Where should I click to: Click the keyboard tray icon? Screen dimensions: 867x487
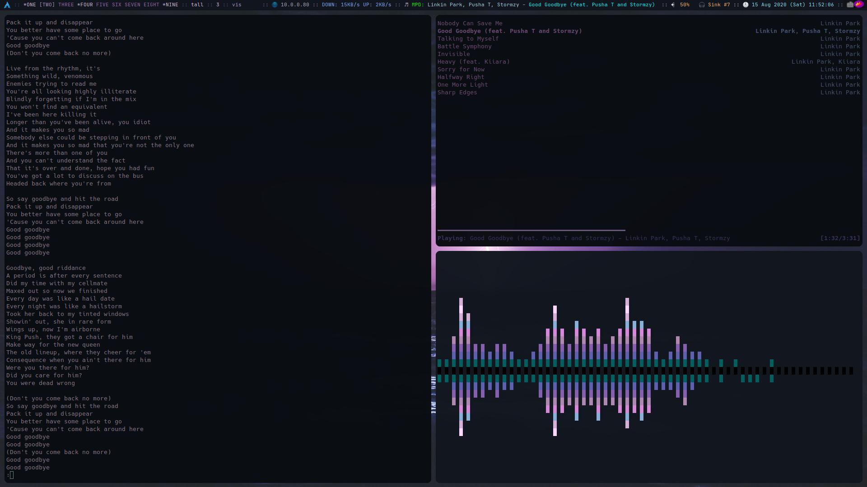point(850,5)
